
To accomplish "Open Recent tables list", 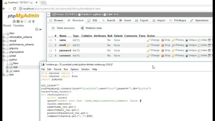I will (7, 26).
